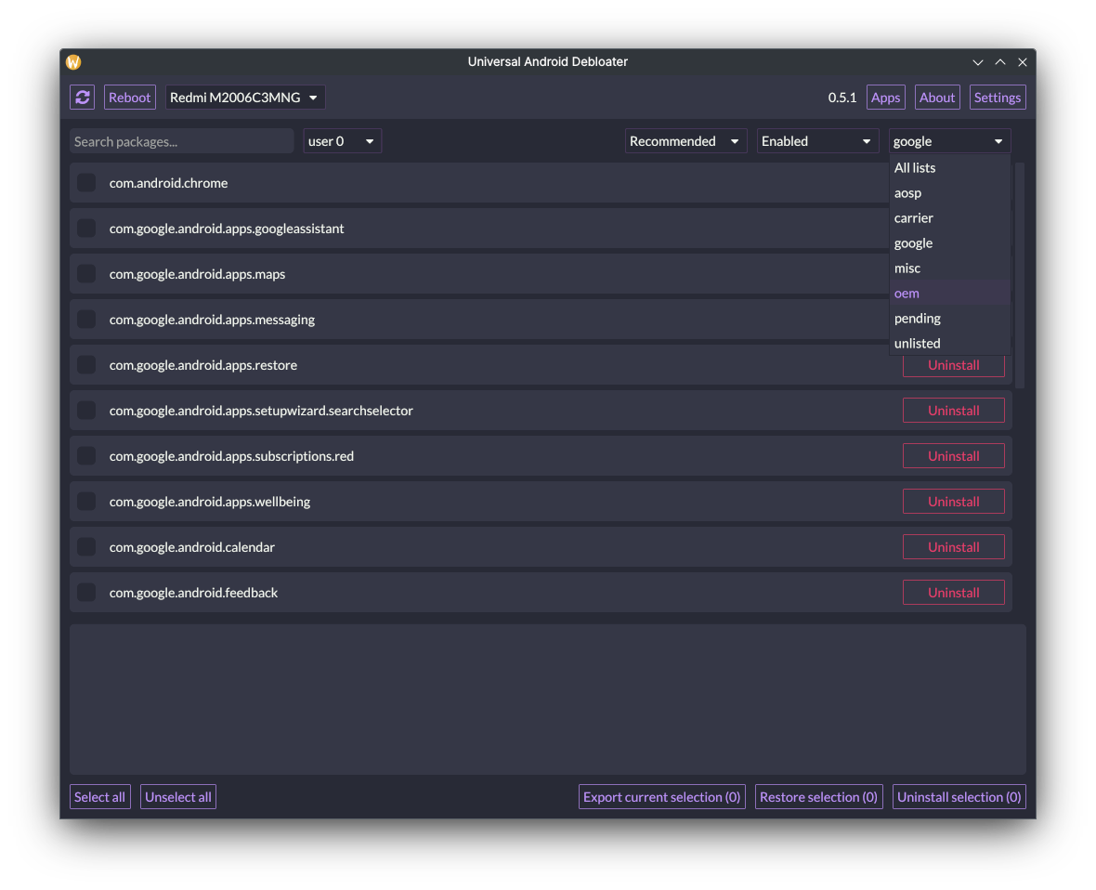Maximize the Universal Android Debloater window
This screenshot has width=1096, height=890.
(1000, 62)
